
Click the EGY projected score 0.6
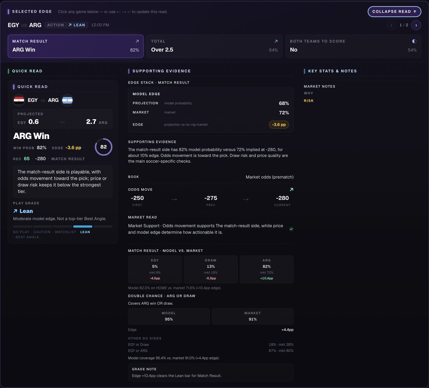[x=34, y=122]
